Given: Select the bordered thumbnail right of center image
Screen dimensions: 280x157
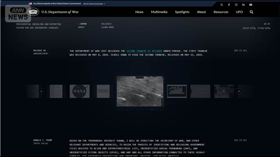Looking at the screenshot, I should click(177, 91).
